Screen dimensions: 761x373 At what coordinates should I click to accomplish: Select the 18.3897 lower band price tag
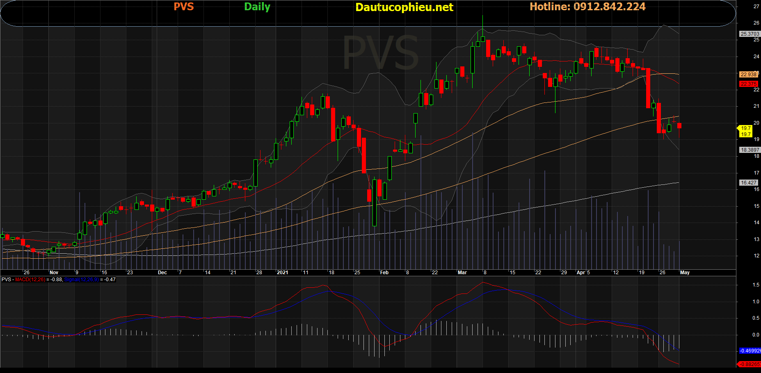pos(750,150)
